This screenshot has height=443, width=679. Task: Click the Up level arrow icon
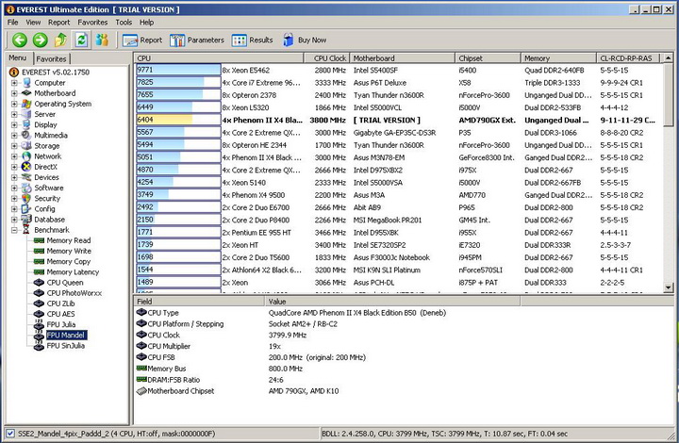tap(60, 41)
